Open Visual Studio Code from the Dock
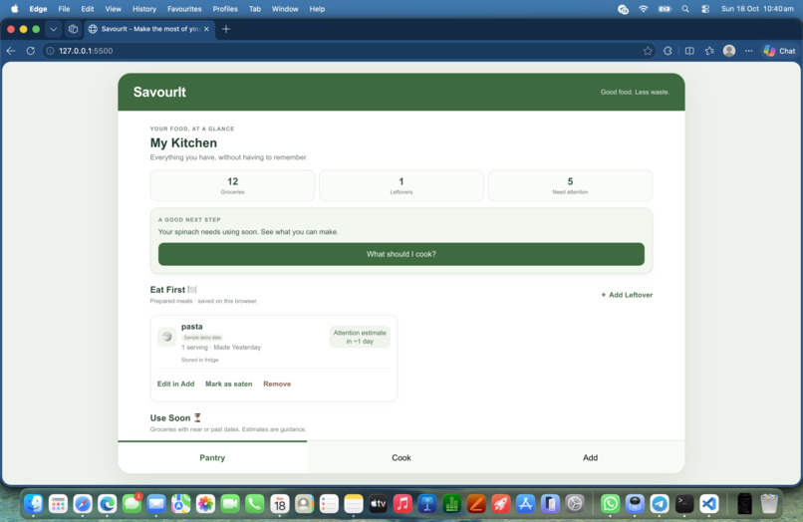This screenshot has height=522, width=803. click(x=708, y=504)
